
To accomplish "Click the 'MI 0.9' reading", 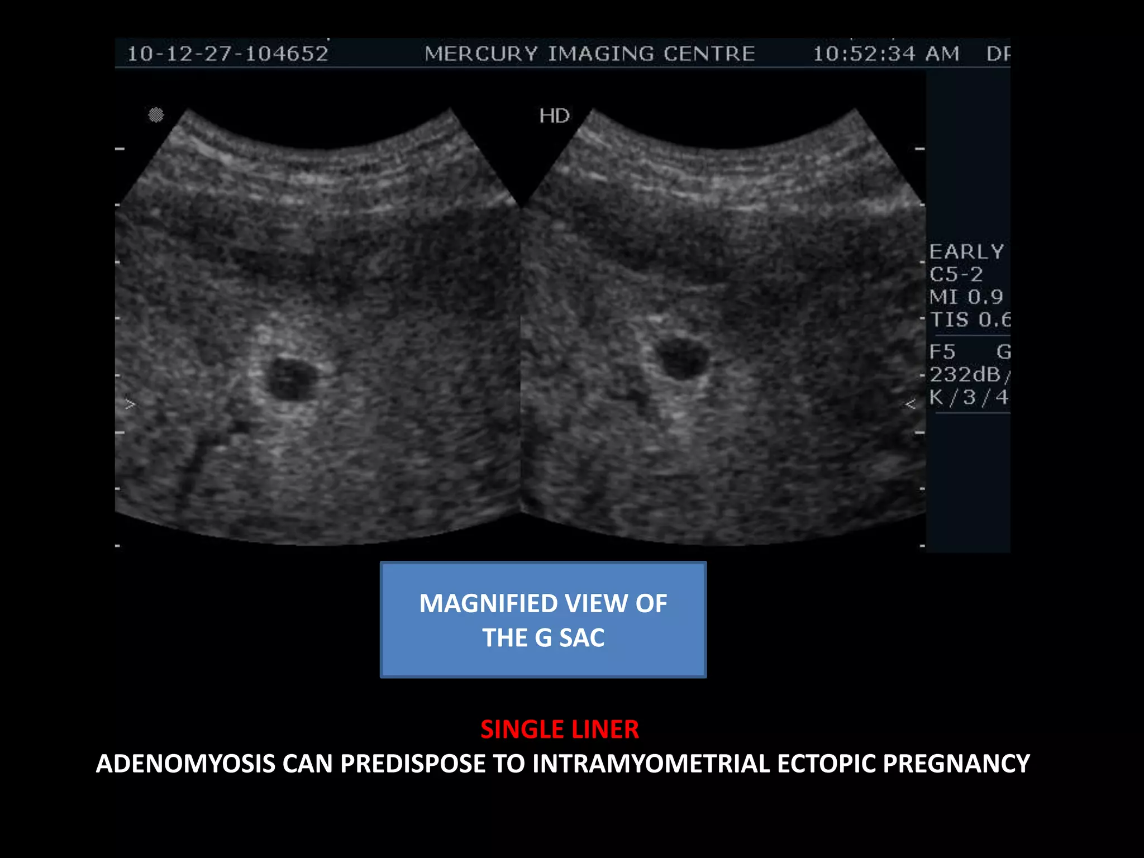I will point(966,297).
